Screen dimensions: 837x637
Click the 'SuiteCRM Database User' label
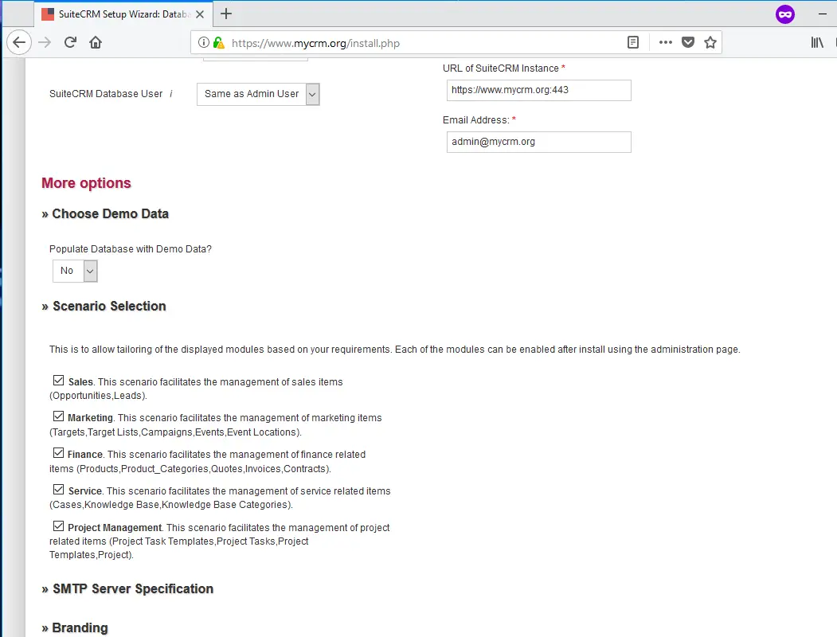point(106,94)
